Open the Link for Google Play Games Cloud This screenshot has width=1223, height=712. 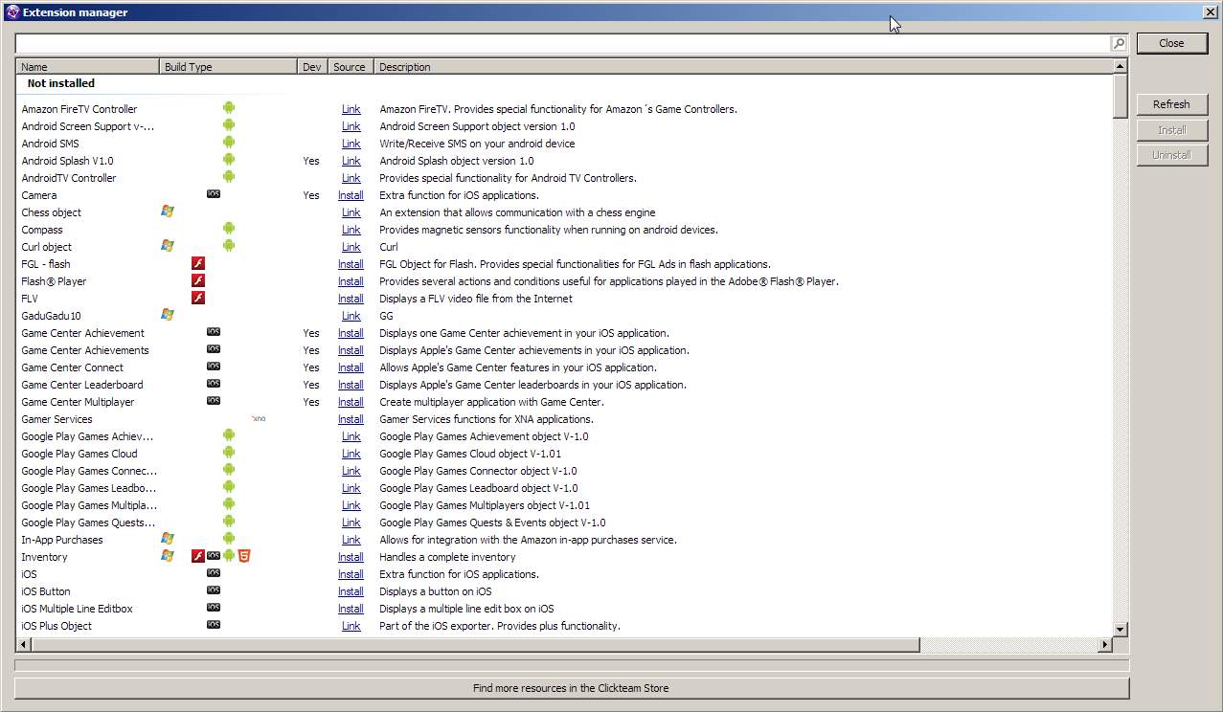tap(351, 454)
